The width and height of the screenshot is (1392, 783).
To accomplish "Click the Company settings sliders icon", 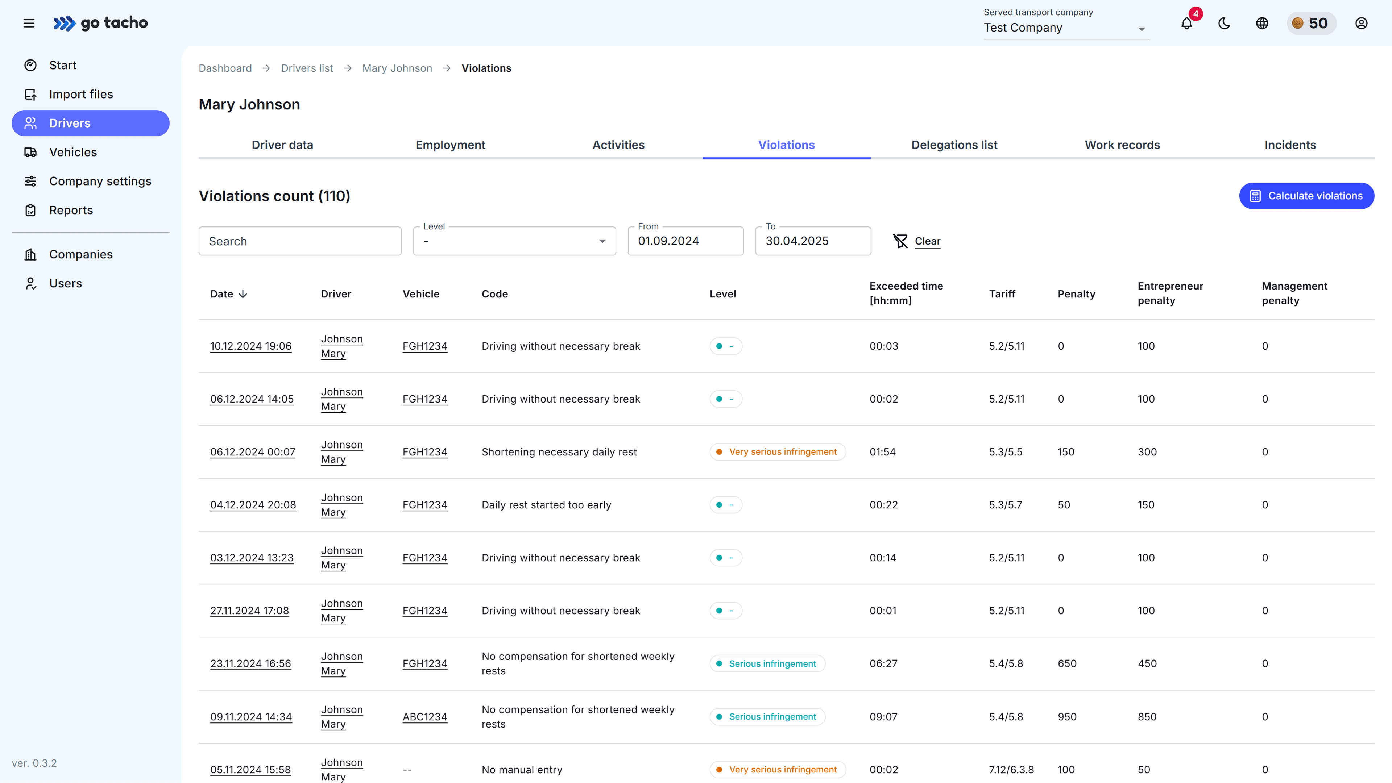I will point(31,182).
